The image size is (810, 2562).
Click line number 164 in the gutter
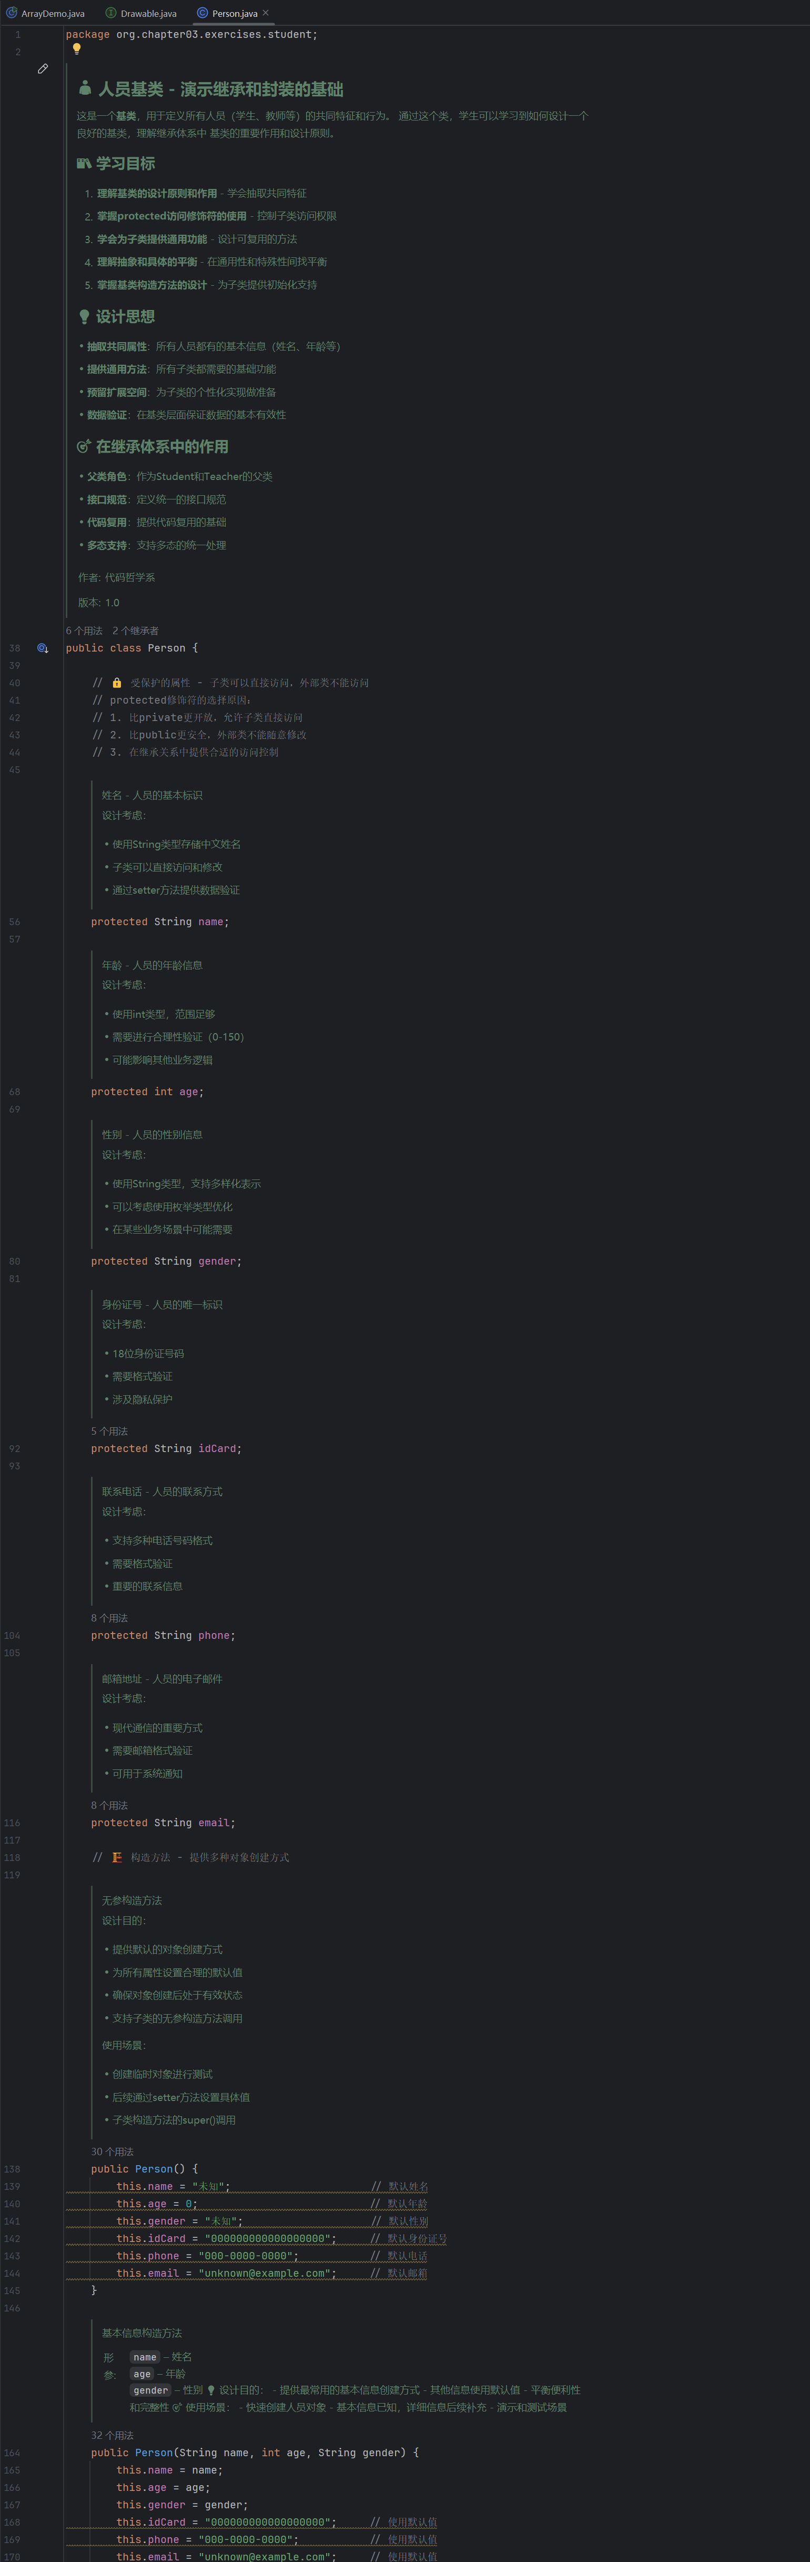coord(12,2454)
